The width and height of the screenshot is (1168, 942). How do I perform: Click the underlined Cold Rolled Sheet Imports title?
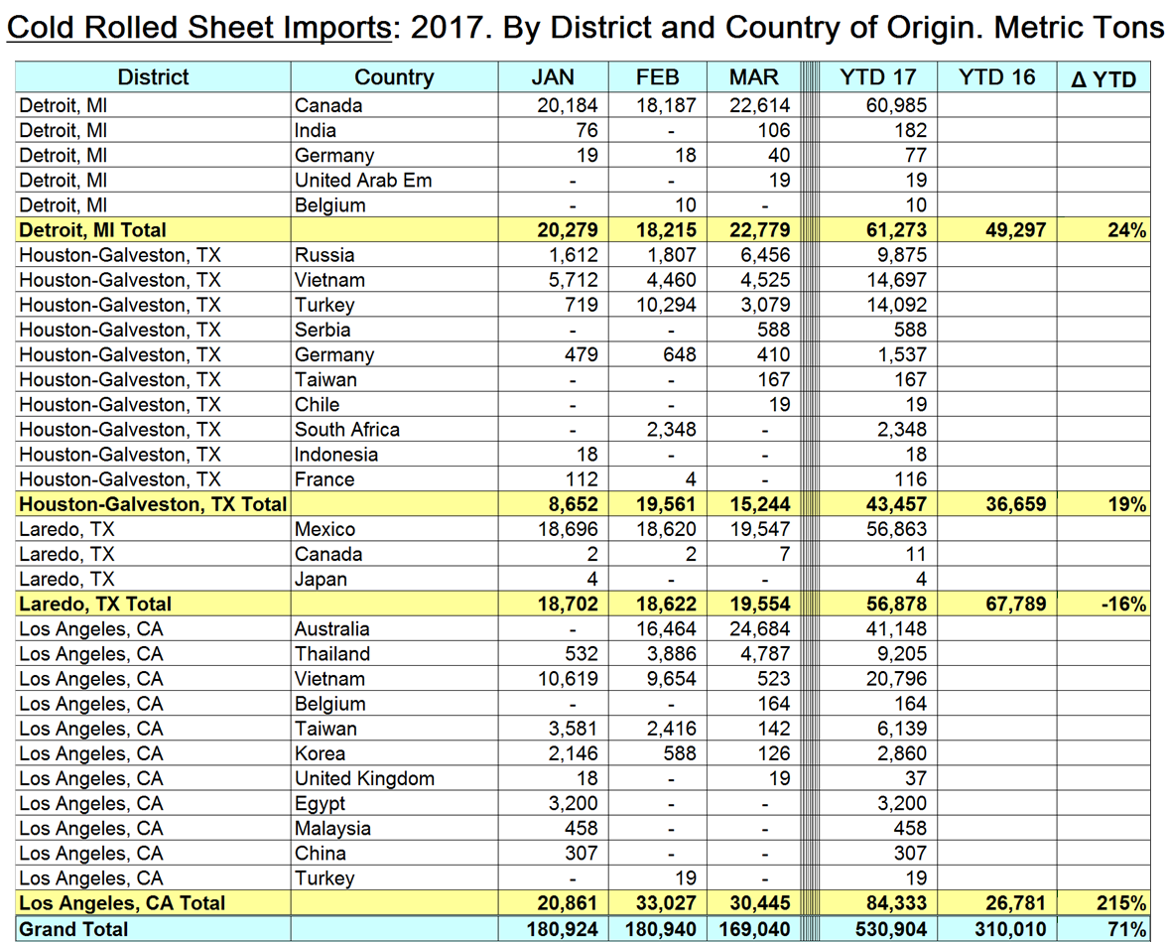pos(197,27)
